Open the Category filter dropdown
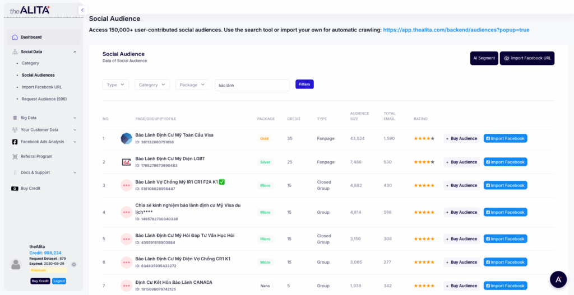Screen dimensions: 574x295 click(152, 85)
